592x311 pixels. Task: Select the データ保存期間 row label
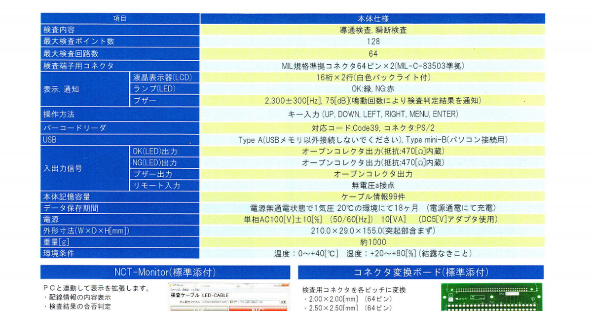71,208
